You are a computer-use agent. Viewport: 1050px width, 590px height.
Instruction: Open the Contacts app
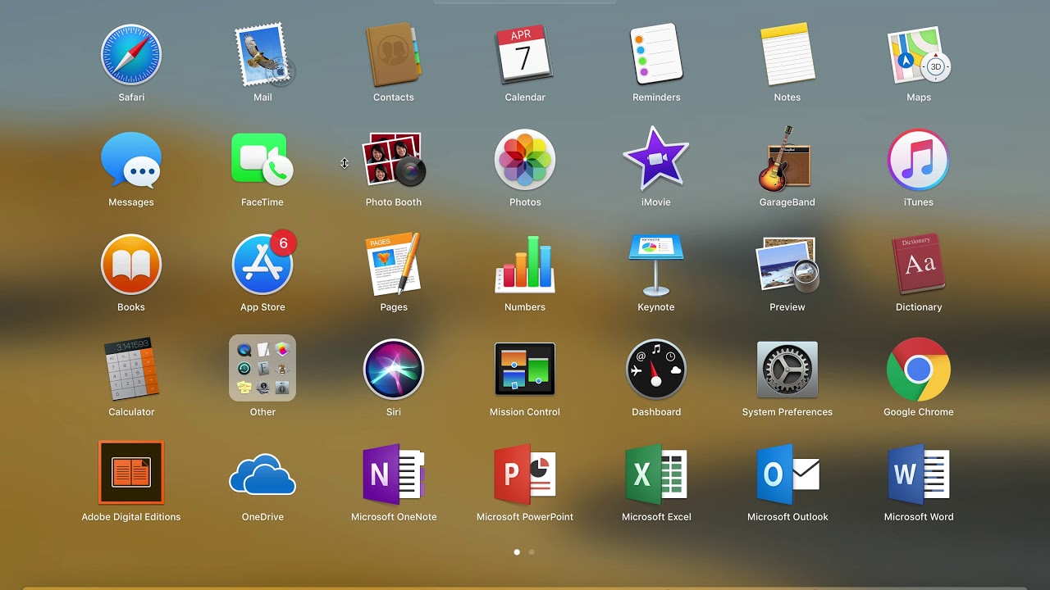pyautogui.click(x=394, y=55)
